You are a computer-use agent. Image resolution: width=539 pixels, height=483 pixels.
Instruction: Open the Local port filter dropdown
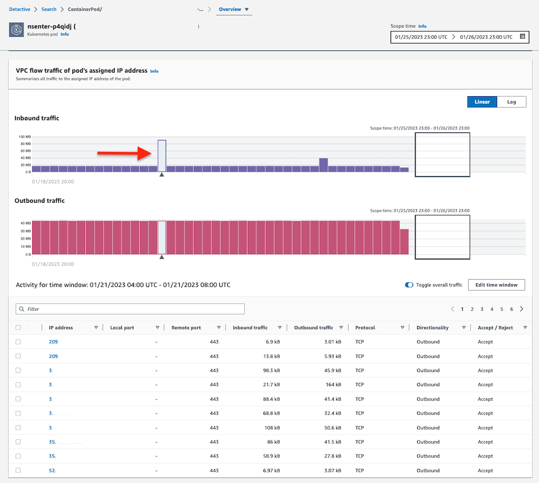coord(159,327)
